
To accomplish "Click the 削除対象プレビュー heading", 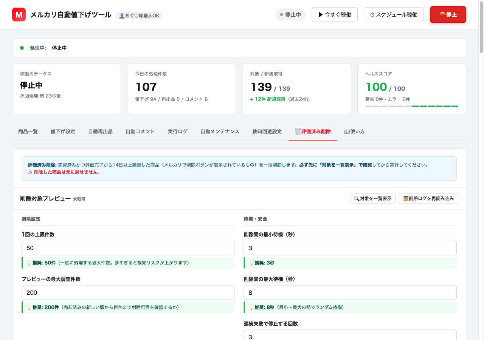I will (45, 198).
